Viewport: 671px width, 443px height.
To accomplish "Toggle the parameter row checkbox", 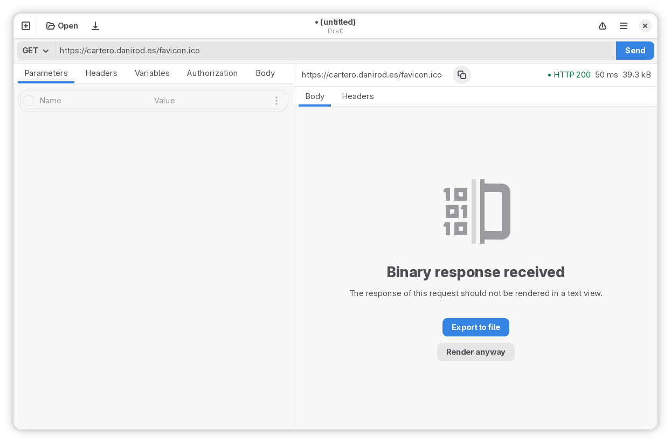I will (29, 101).
